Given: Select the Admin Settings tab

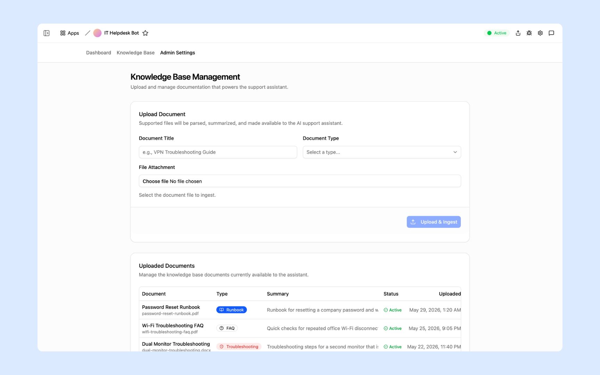Looking at the screenshot, I should click(x=177, y=53).
